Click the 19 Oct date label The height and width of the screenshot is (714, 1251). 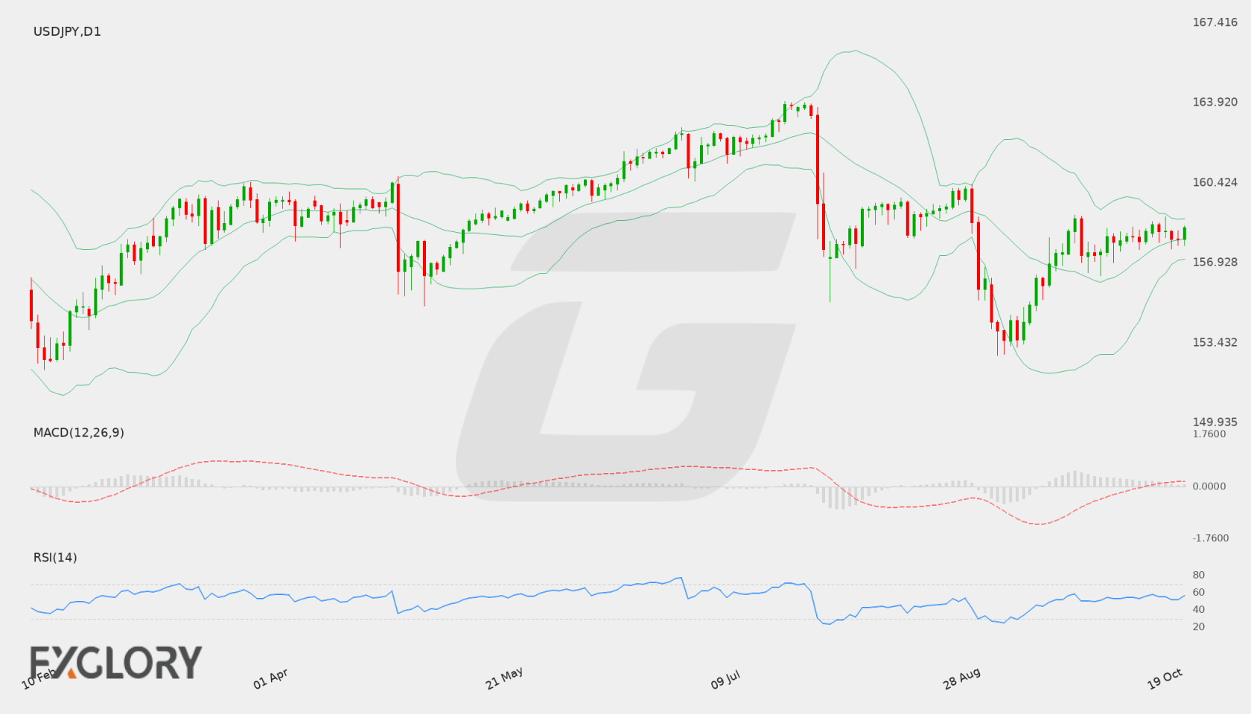[x=1165, y=678]
